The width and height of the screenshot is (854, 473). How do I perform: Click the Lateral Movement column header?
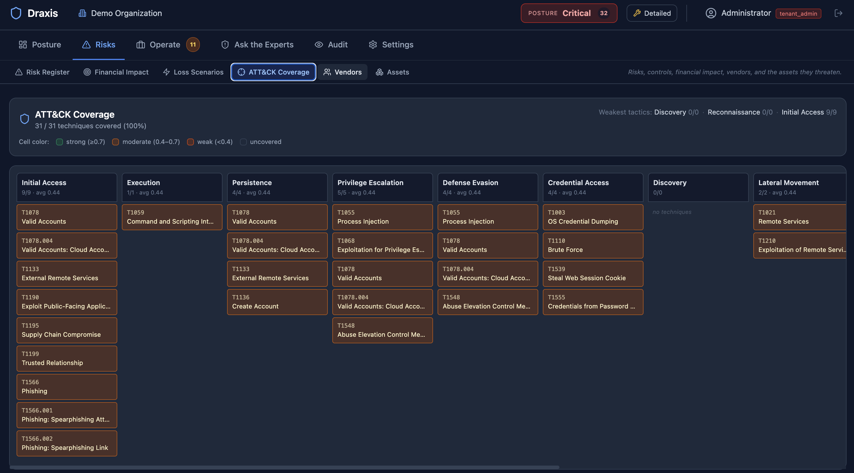[x=800, y=187]
